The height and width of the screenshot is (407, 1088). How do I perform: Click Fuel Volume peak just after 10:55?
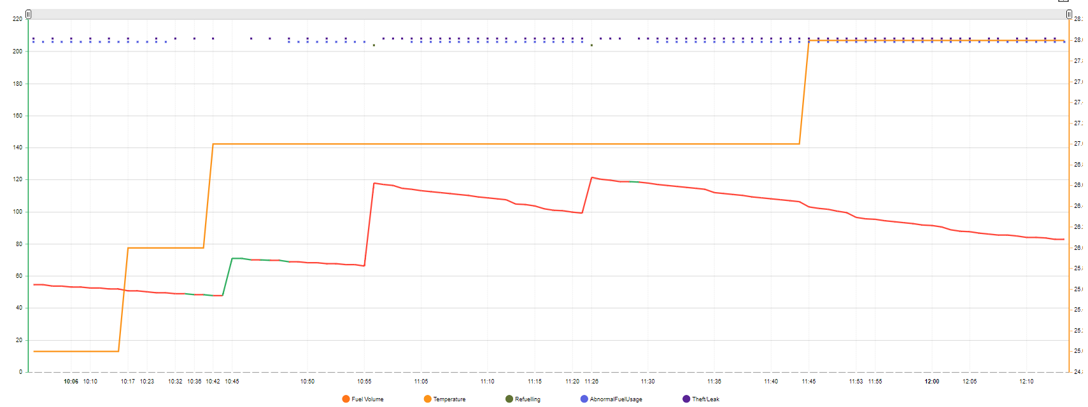tap(374, 183)
